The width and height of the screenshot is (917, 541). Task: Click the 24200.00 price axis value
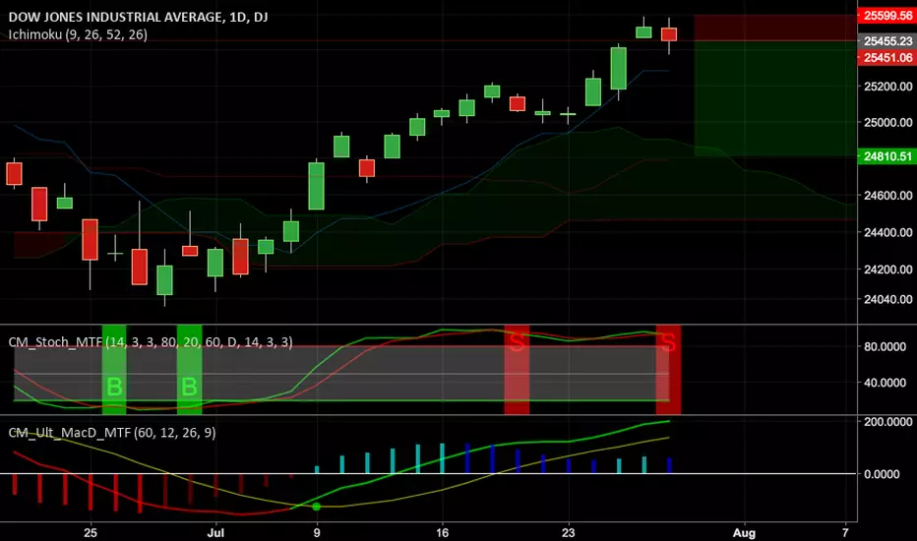coord(887,270)
